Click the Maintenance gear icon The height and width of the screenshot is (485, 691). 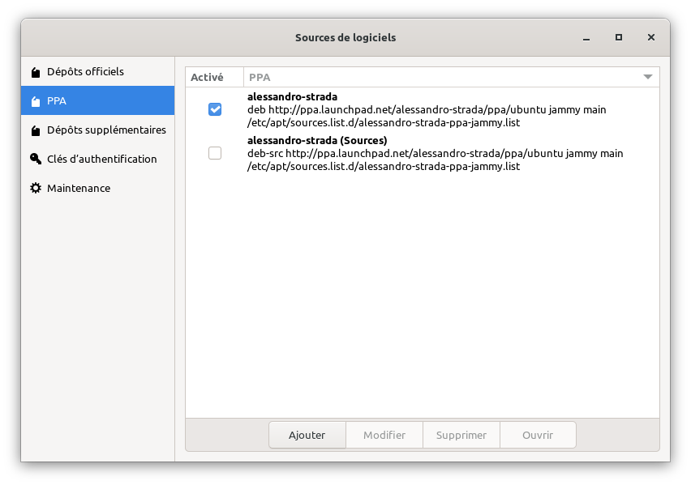35,189
